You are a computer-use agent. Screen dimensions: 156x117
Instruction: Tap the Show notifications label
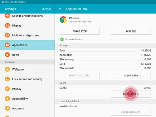click(74, 39)
